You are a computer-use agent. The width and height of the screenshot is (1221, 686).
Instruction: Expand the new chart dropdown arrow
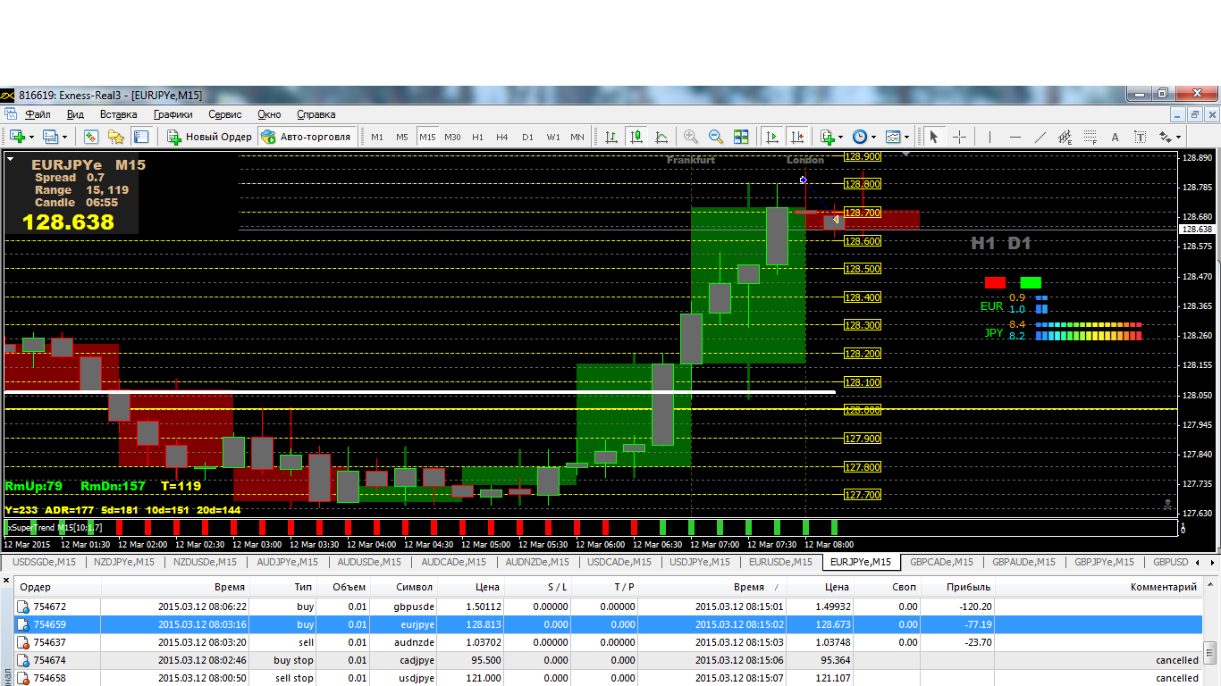[31, 138]
